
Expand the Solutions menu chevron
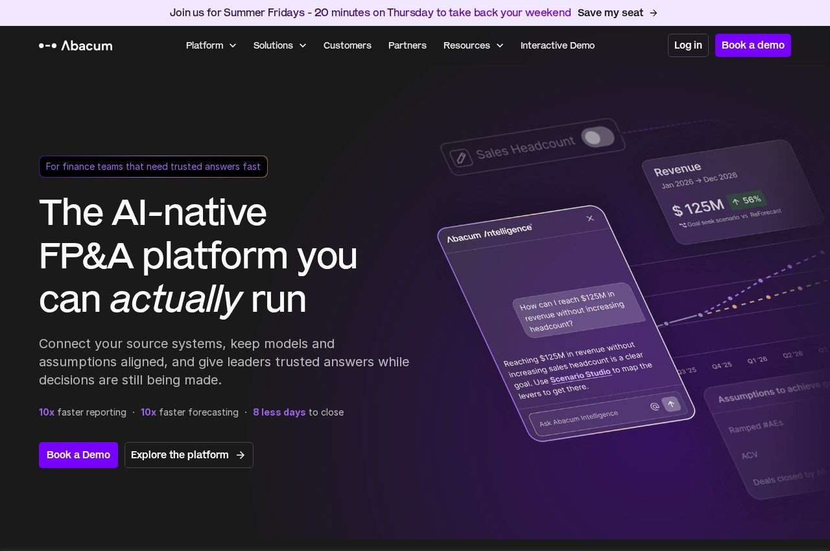pos(303,45)
